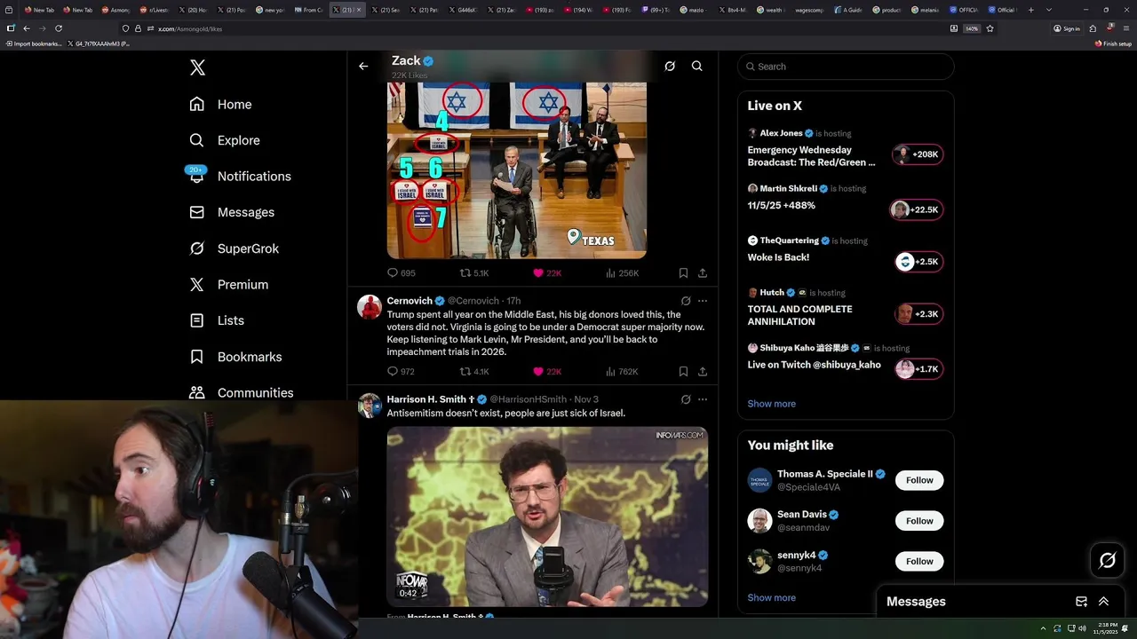Open Hutch Total and Complete Annihilation broadcast
1137x639 pixels.
click(x=845, y=309)
